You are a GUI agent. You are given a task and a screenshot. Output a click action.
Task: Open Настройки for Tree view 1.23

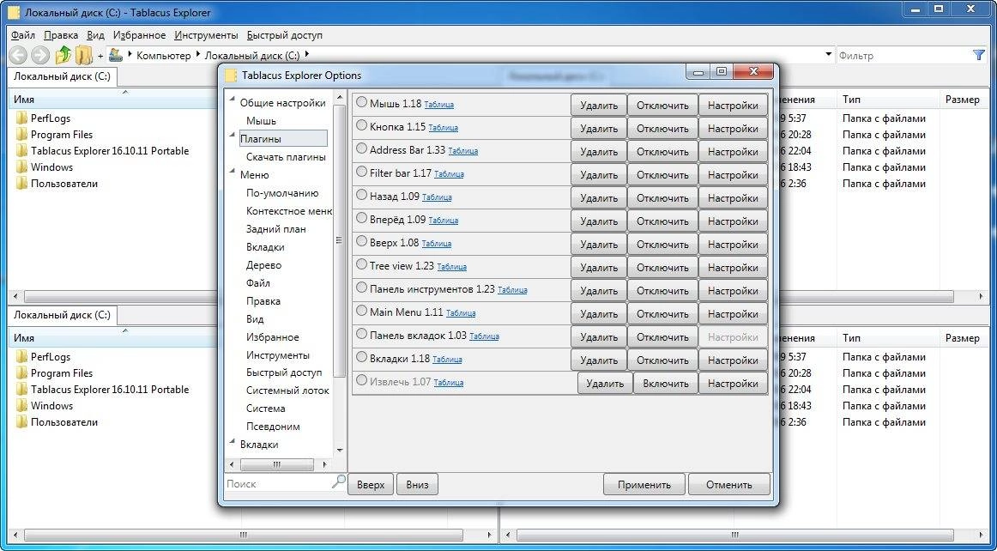[733, 267]
